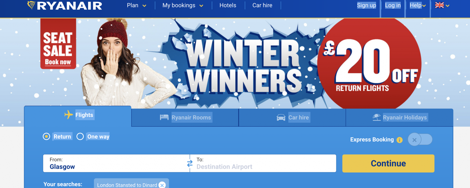
Task: Remove London Stansted to Dinard search
Action: pyautogui.click(x=162, y=185)
